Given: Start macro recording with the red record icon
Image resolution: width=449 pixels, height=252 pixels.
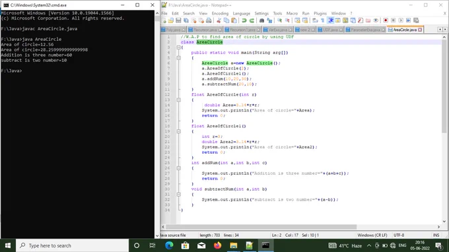Looking at the screenshot, I should (x=386, y=20).
